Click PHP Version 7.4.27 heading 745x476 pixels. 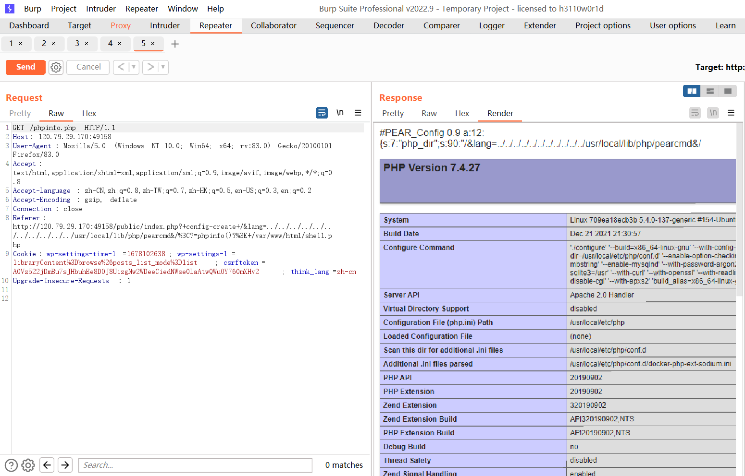pyautogui.click(x=432, y=168)
